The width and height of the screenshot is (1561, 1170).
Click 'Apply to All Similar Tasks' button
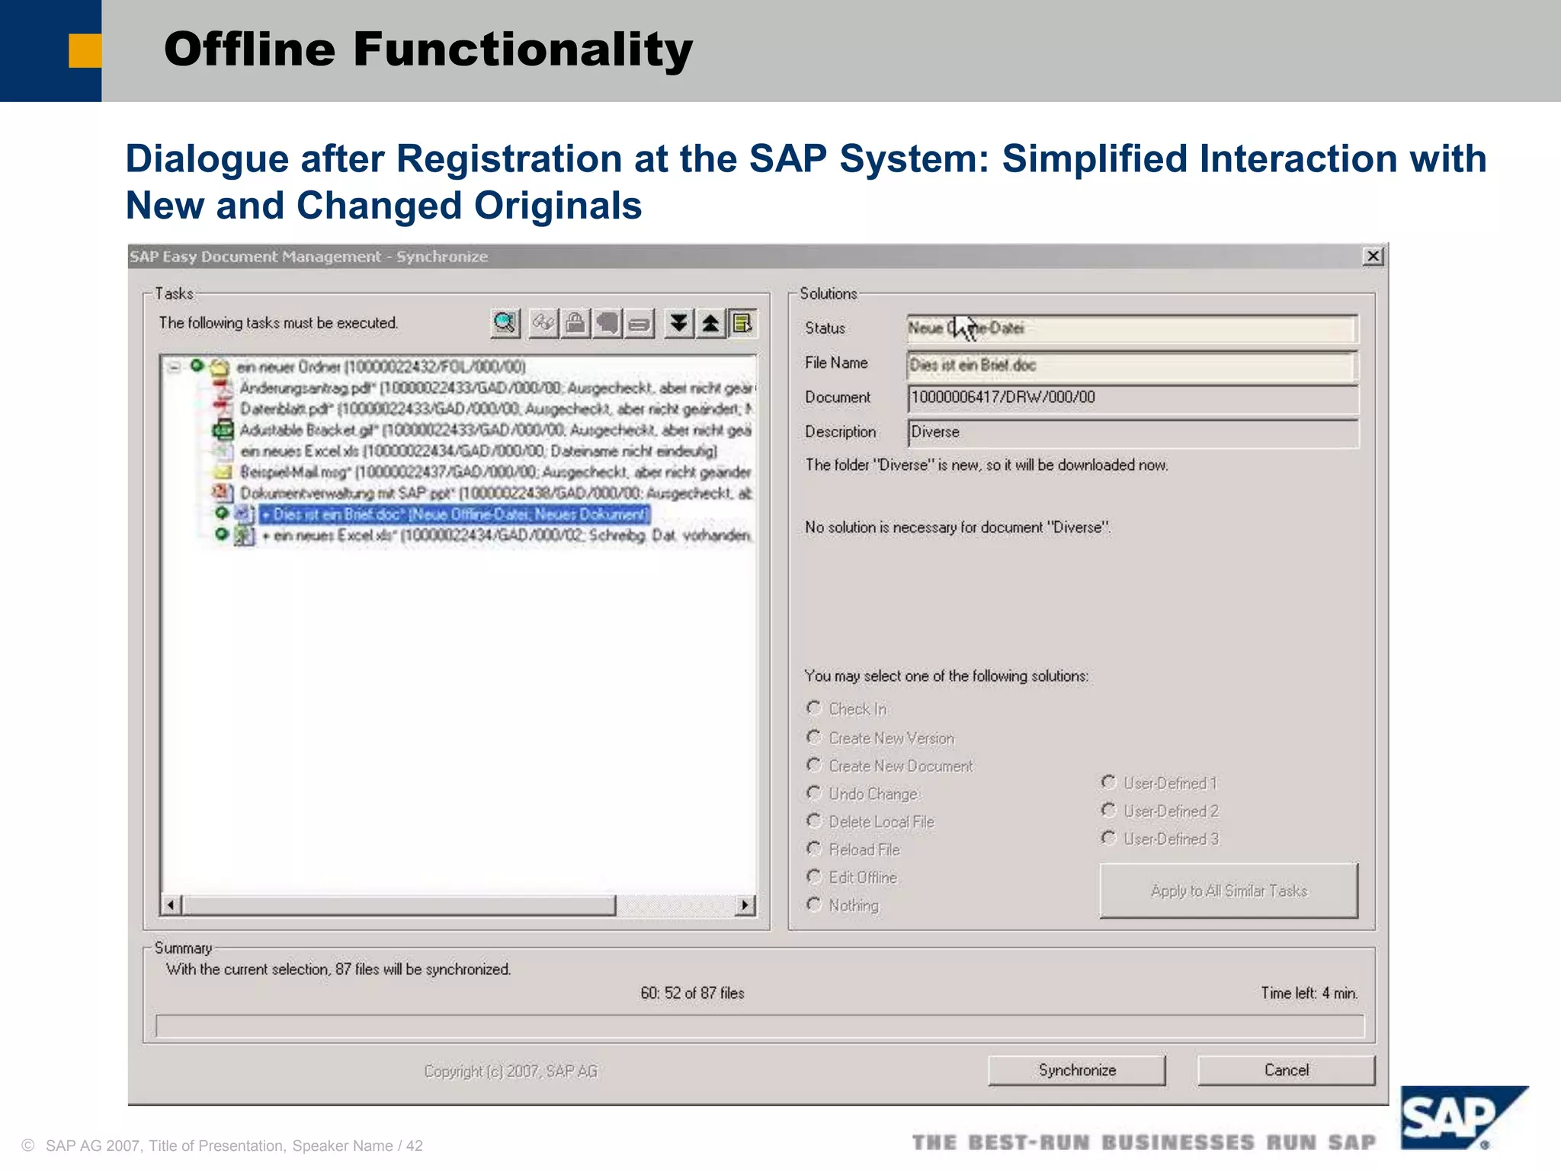click(x=1229, y=890)
